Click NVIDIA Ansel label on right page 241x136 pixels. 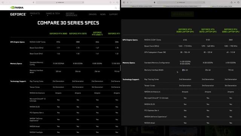click(149, 123)
